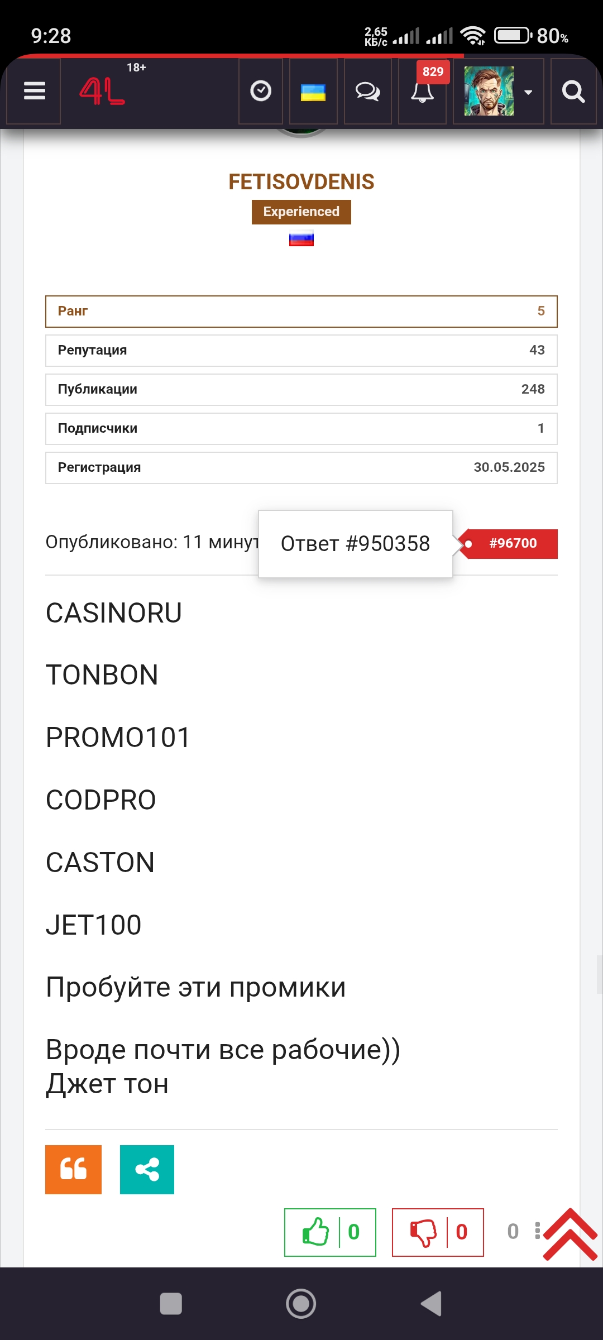Quote this post with orange button
This screenshot has height=1340, width=603.
(x=73, y=1169)
